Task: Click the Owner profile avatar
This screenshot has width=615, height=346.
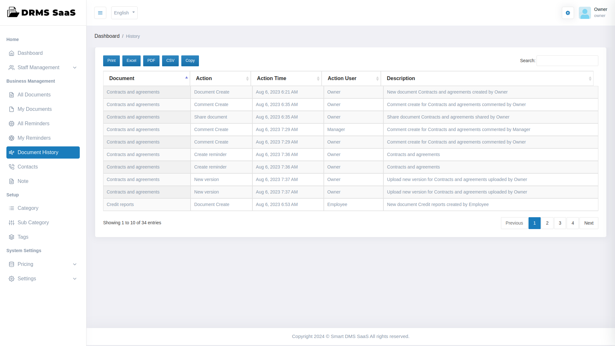Action: pos(585,13)
